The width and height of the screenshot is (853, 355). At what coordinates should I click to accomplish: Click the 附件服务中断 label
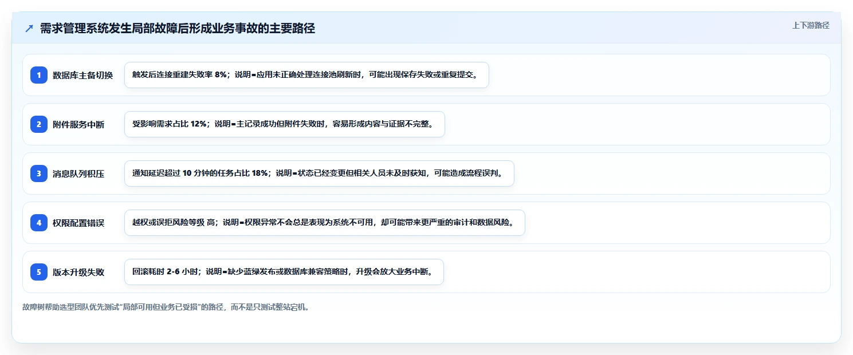[x=78, y=124]
